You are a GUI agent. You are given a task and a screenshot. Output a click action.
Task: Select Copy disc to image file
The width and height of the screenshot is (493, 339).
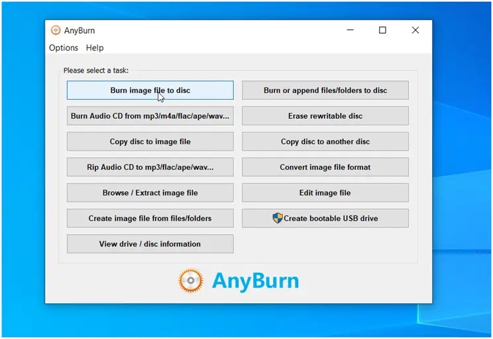[x=150, y=141]
